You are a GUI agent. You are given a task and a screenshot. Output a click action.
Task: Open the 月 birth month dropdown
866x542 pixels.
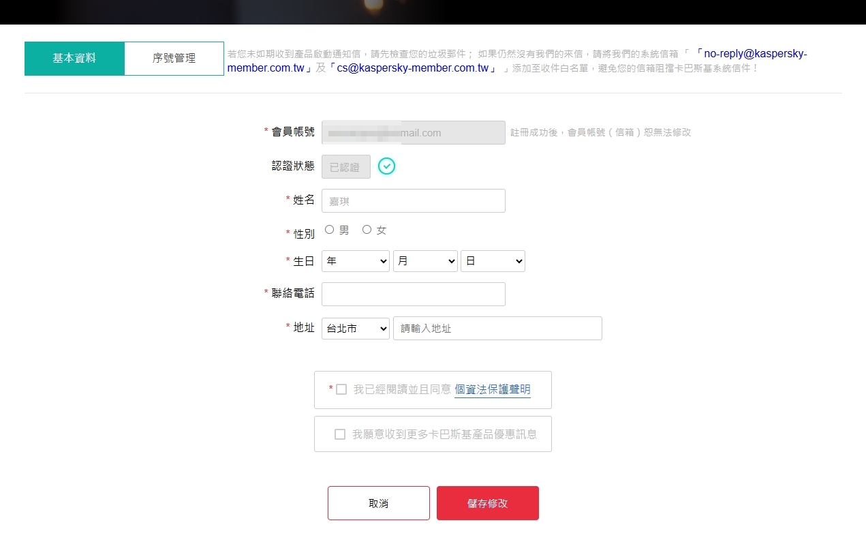pyautogui.click(x=424, y=261)
